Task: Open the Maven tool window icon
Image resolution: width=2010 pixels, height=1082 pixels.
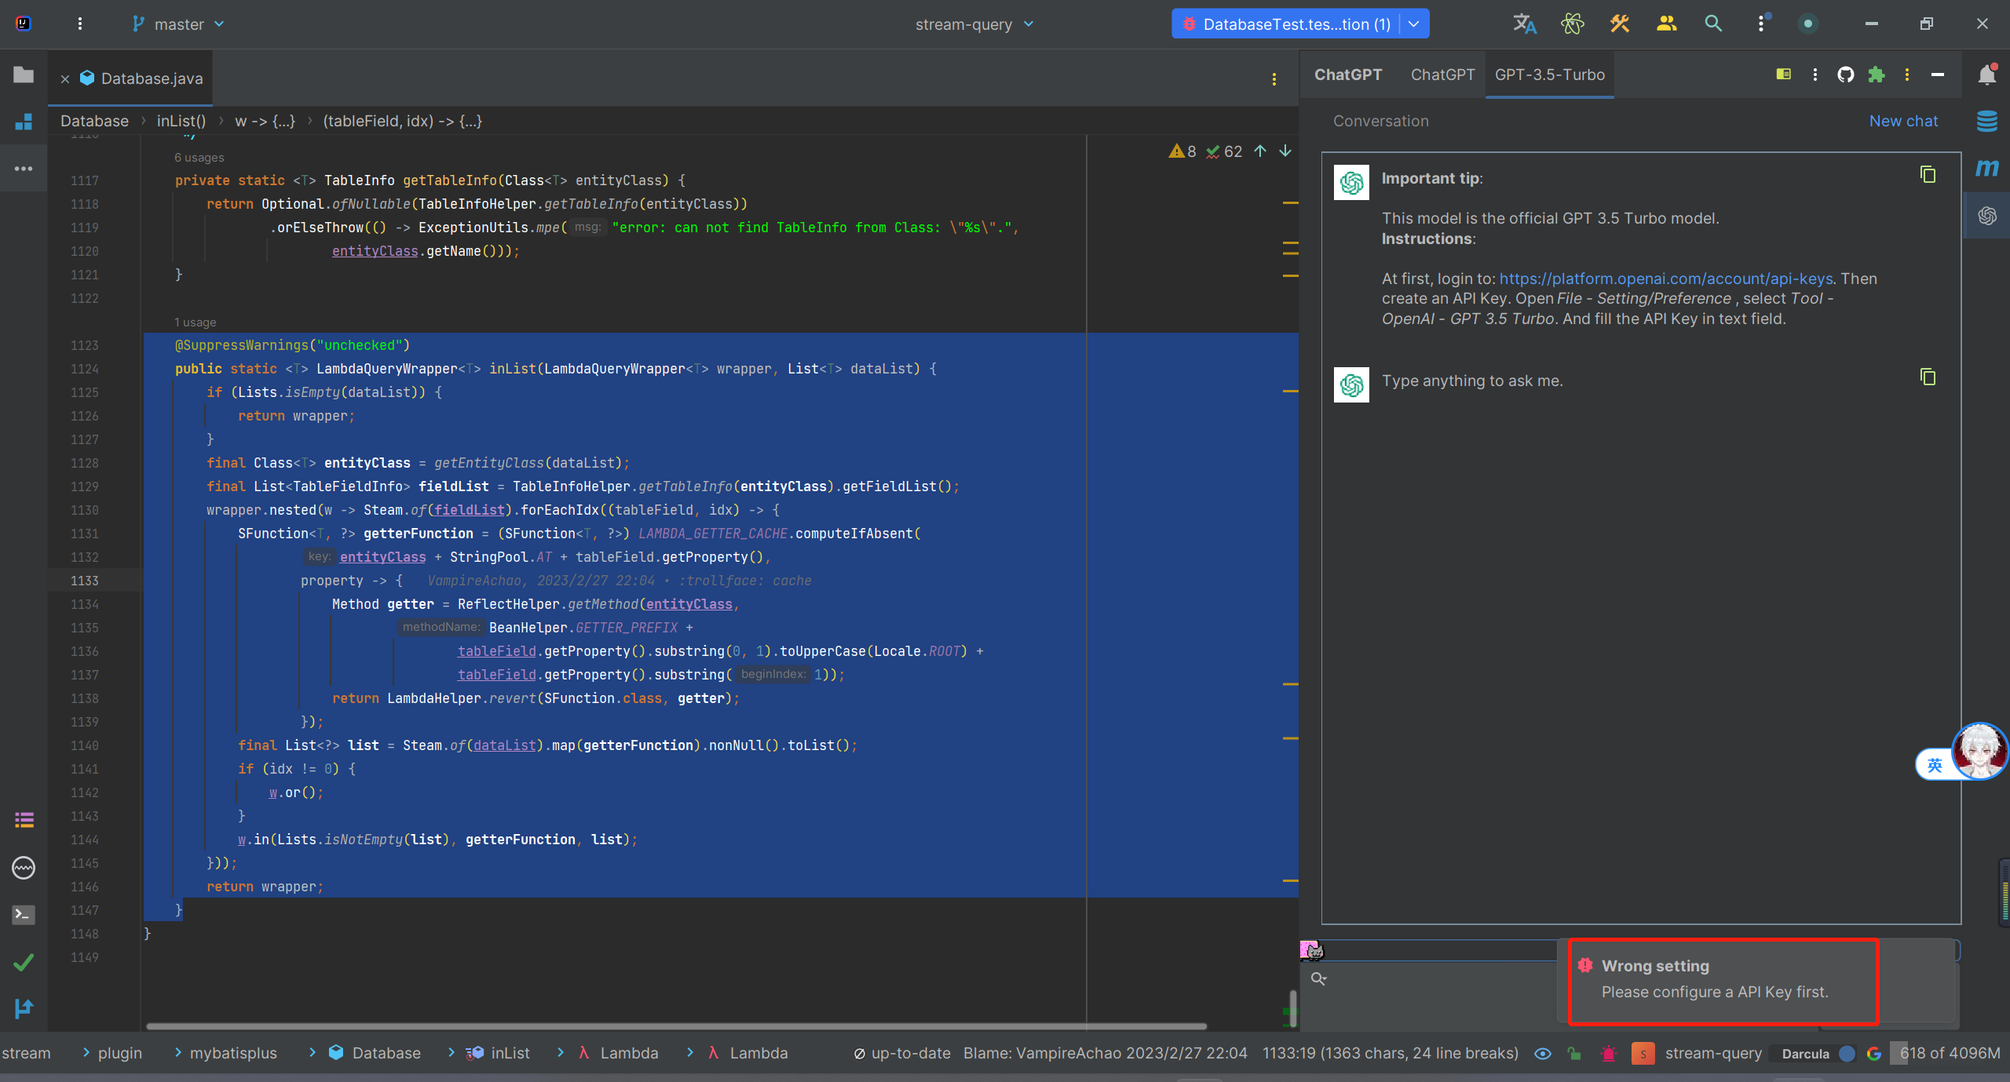Action: [x=1986, y=168]
